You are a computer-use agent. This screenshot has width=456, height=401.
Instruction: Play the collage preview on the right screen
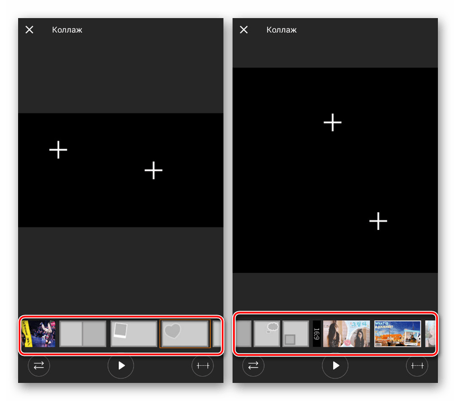point(335,366)
